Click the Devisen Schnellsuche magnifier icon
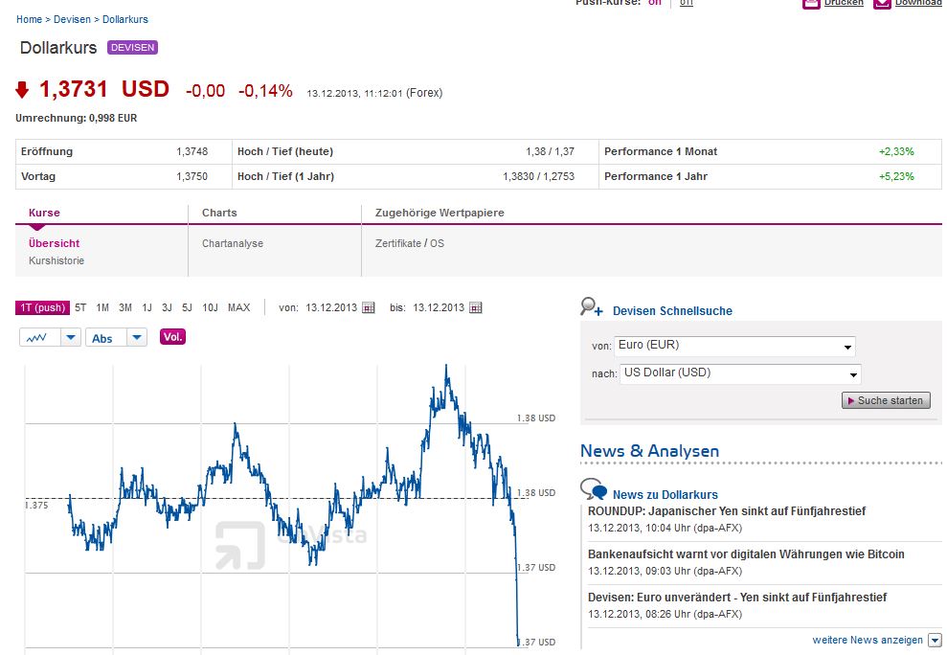The image size is (947, 655). point(591,307)
